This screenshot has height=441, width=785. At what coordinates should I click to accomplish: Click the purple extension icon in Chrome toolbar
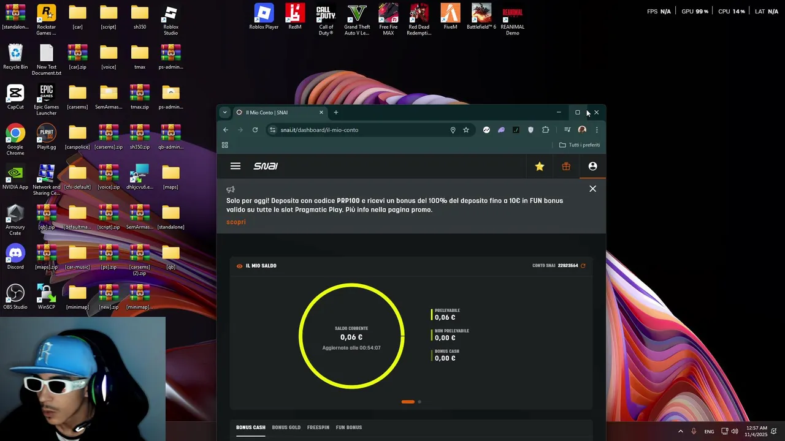(501, 130)
